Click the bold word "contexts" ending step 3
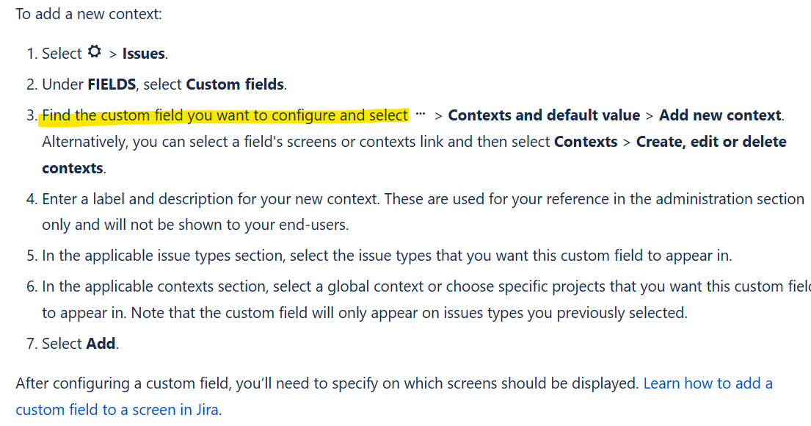Image resolution: width=811 pixels, height=426 pixels. [x=73, y=168]
